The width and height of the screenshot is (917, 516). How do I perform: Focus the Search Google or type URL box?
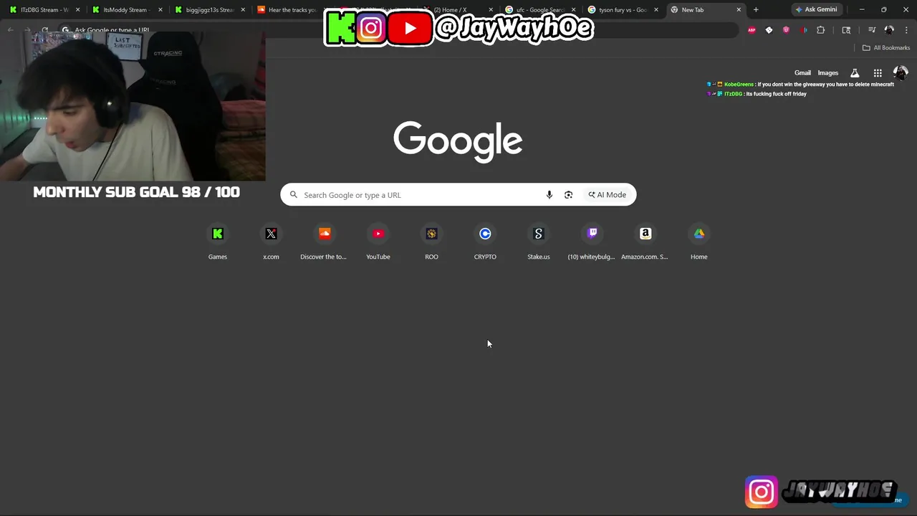[458, 195]
